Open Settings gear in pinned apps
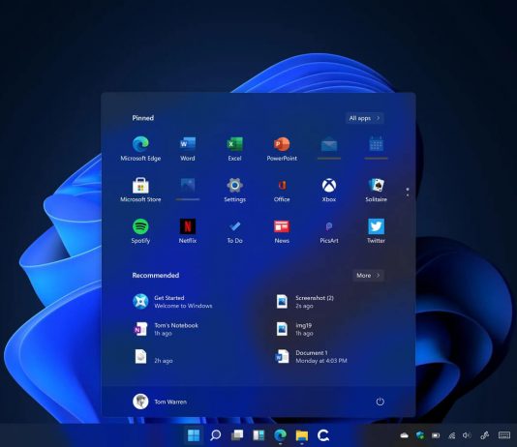This screenshot has width=517, height=447. pos(234,190)
